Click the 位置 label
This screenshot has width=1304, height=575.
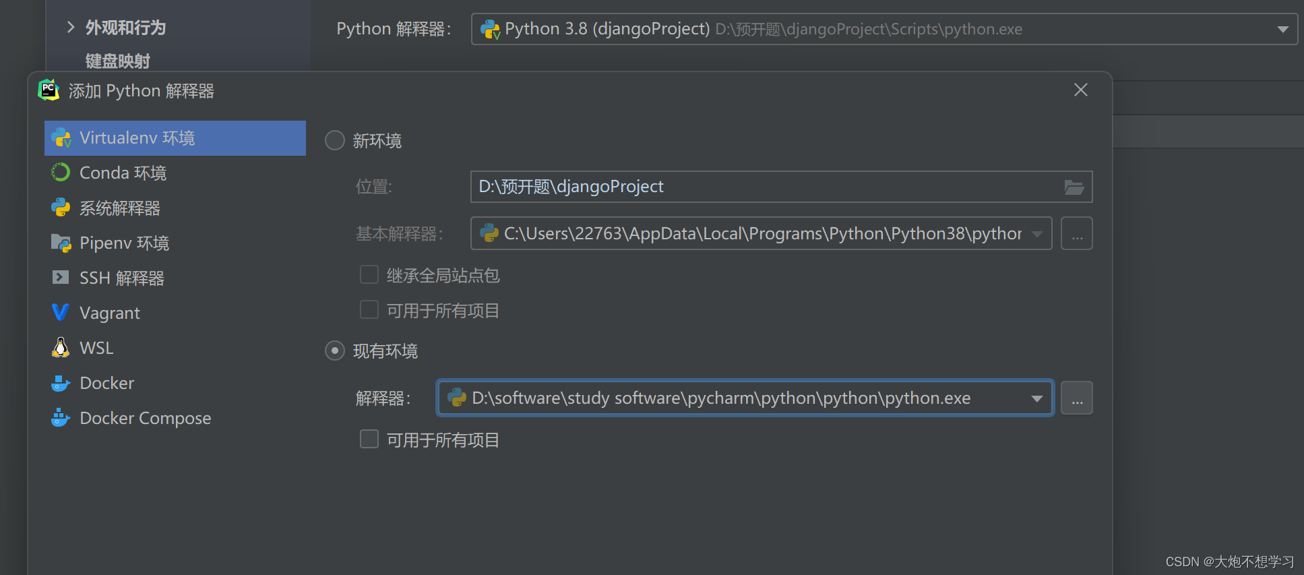click(374, 187)
